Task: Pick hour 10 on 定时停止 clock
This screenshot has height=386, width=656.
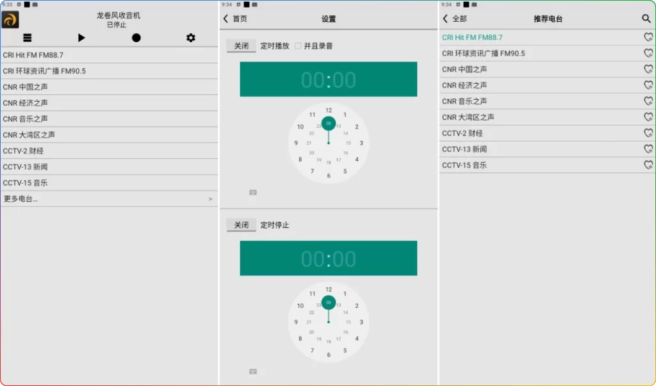Action: (300, 306)
